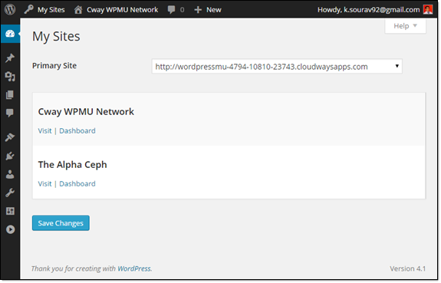
Task: Open Media icon in sidebar
Action: 10,76
